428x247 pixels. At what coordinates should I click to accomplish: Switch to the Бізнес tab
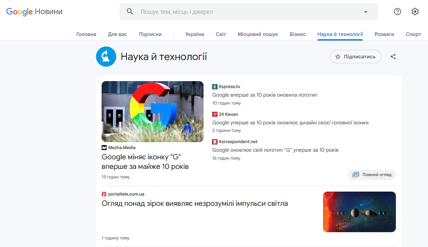(298, 34)
